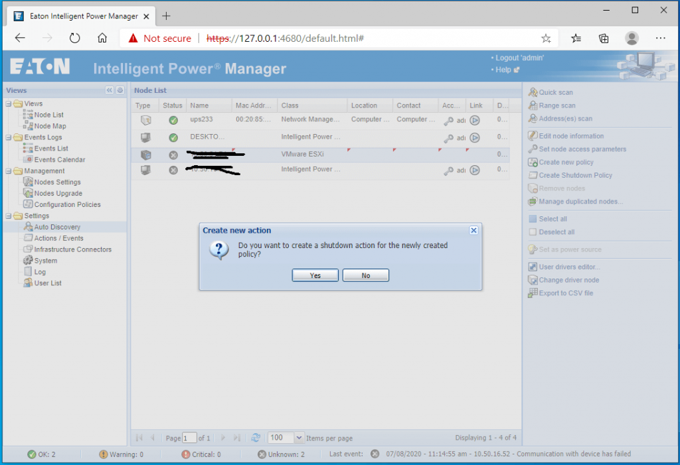The image size is (680, 465).
Task: Open the items per page dropdown
Action: point(299,438)
